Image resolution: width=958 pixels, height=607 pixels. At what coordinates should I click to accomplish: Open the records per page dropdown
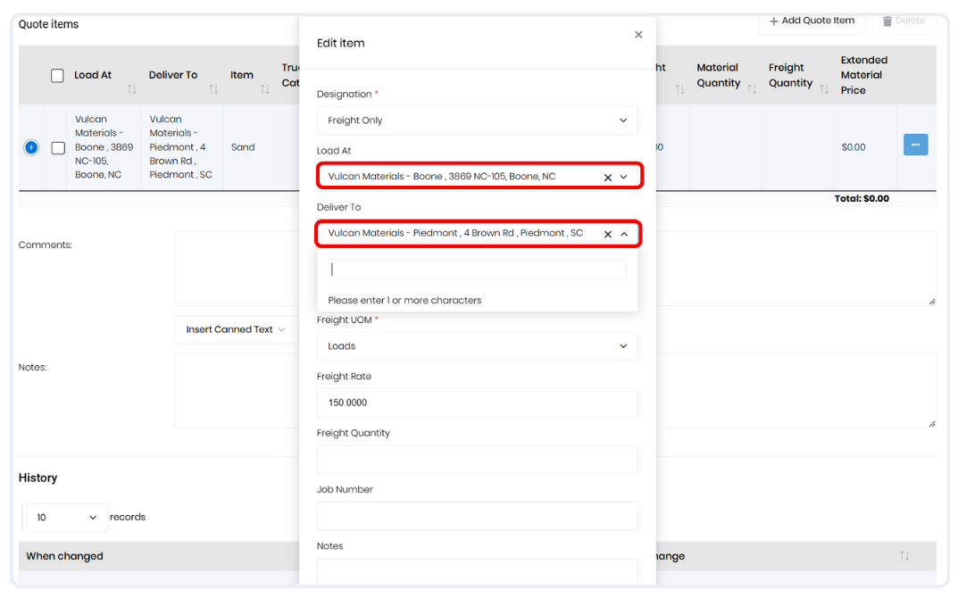67,518
